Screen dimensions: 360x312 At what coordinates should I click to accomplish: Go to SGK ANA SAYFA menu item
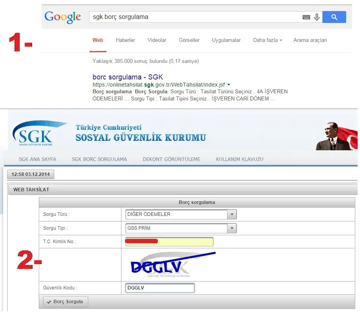click(38, 159)
